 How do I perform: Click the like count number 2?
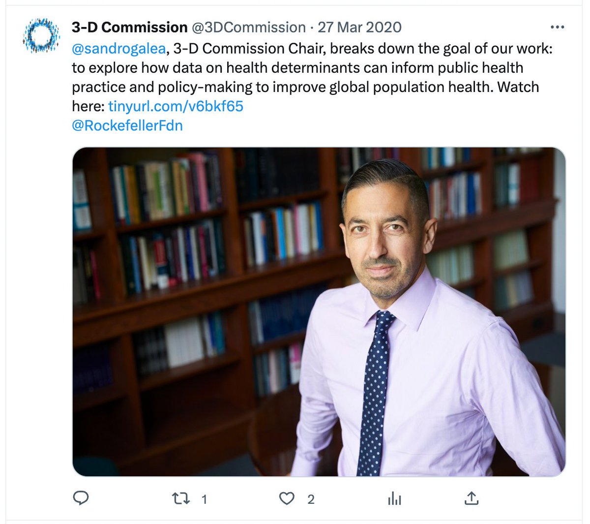[x=311, y=499]
